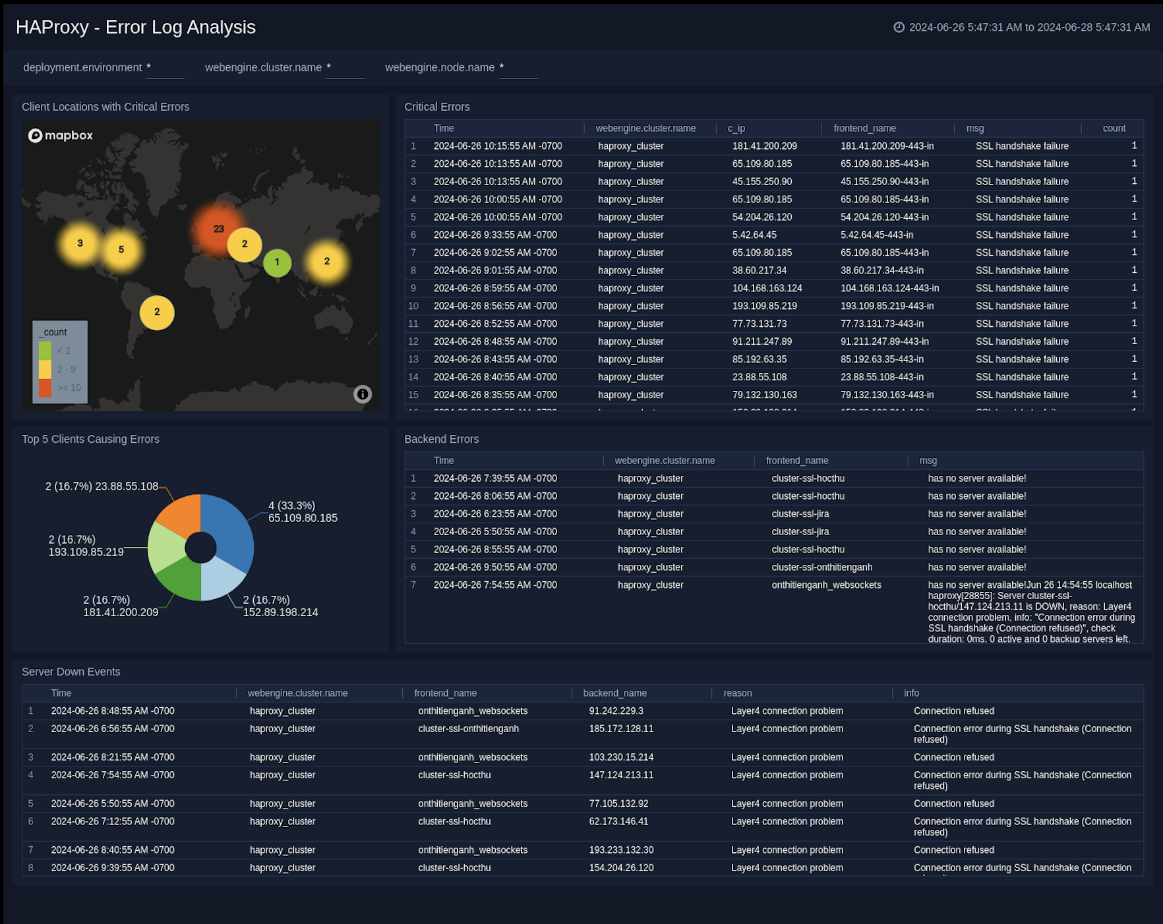Click the mapbox logo on map
Viewport: 1163px width, 924px height.
coord(61,135)
